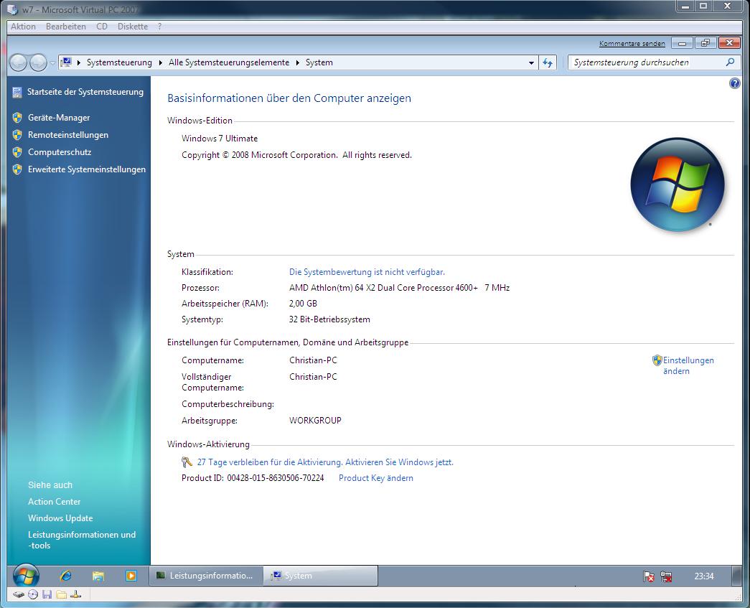Click the Virtual PC title bar icon

click(x=12, y=9)
